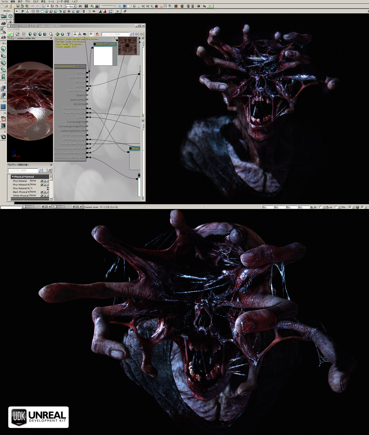Click the New level icon
Screen dimensions: 369x435
(x=2, y=6)
